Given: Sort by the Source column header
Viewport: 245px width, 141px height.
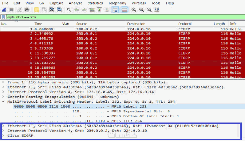Looking at the screenshot, I should coord(82,24).
